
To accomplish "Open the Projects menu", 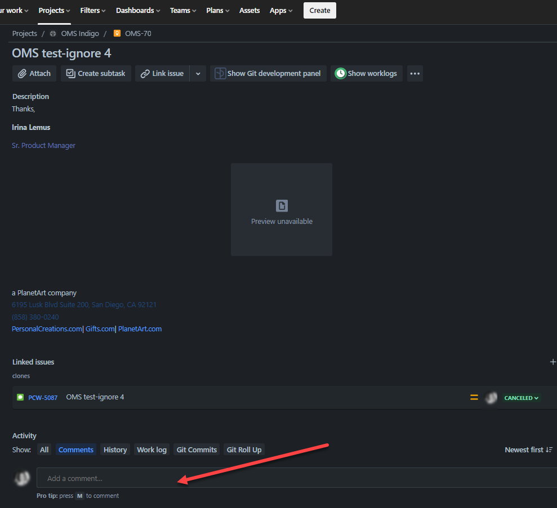I will [x=54, y=11].
